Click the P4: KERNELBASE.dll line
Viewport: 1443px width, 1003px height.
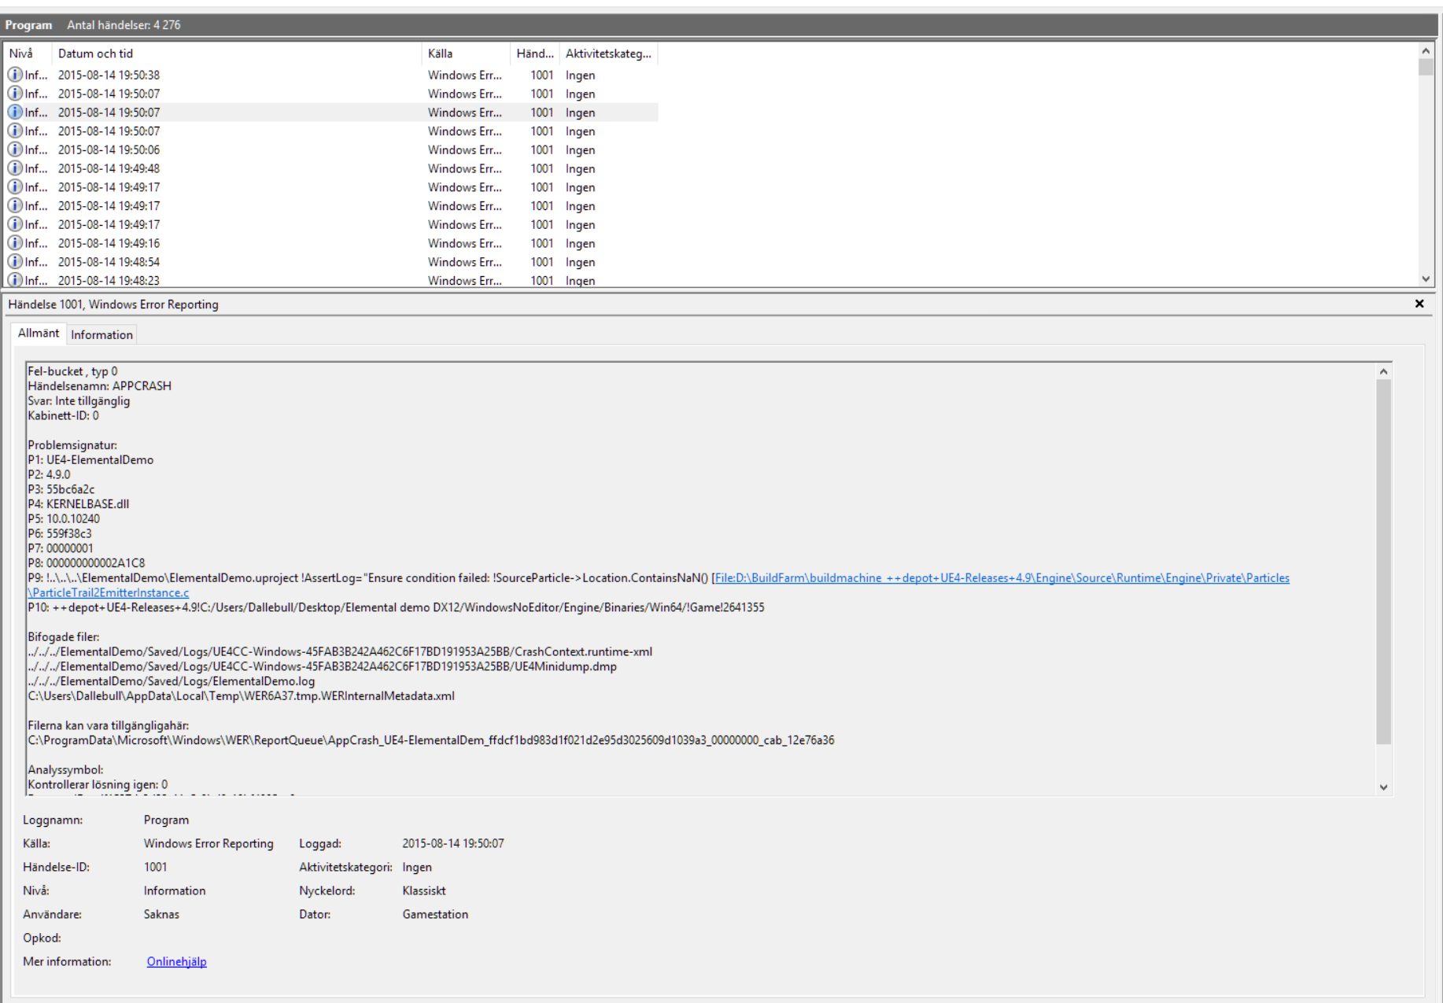point(78,504)
